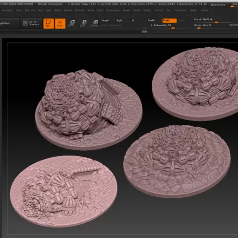The image size is (238, 238).
Task: Select the Draw mode icon
Action: pos(60,23)
